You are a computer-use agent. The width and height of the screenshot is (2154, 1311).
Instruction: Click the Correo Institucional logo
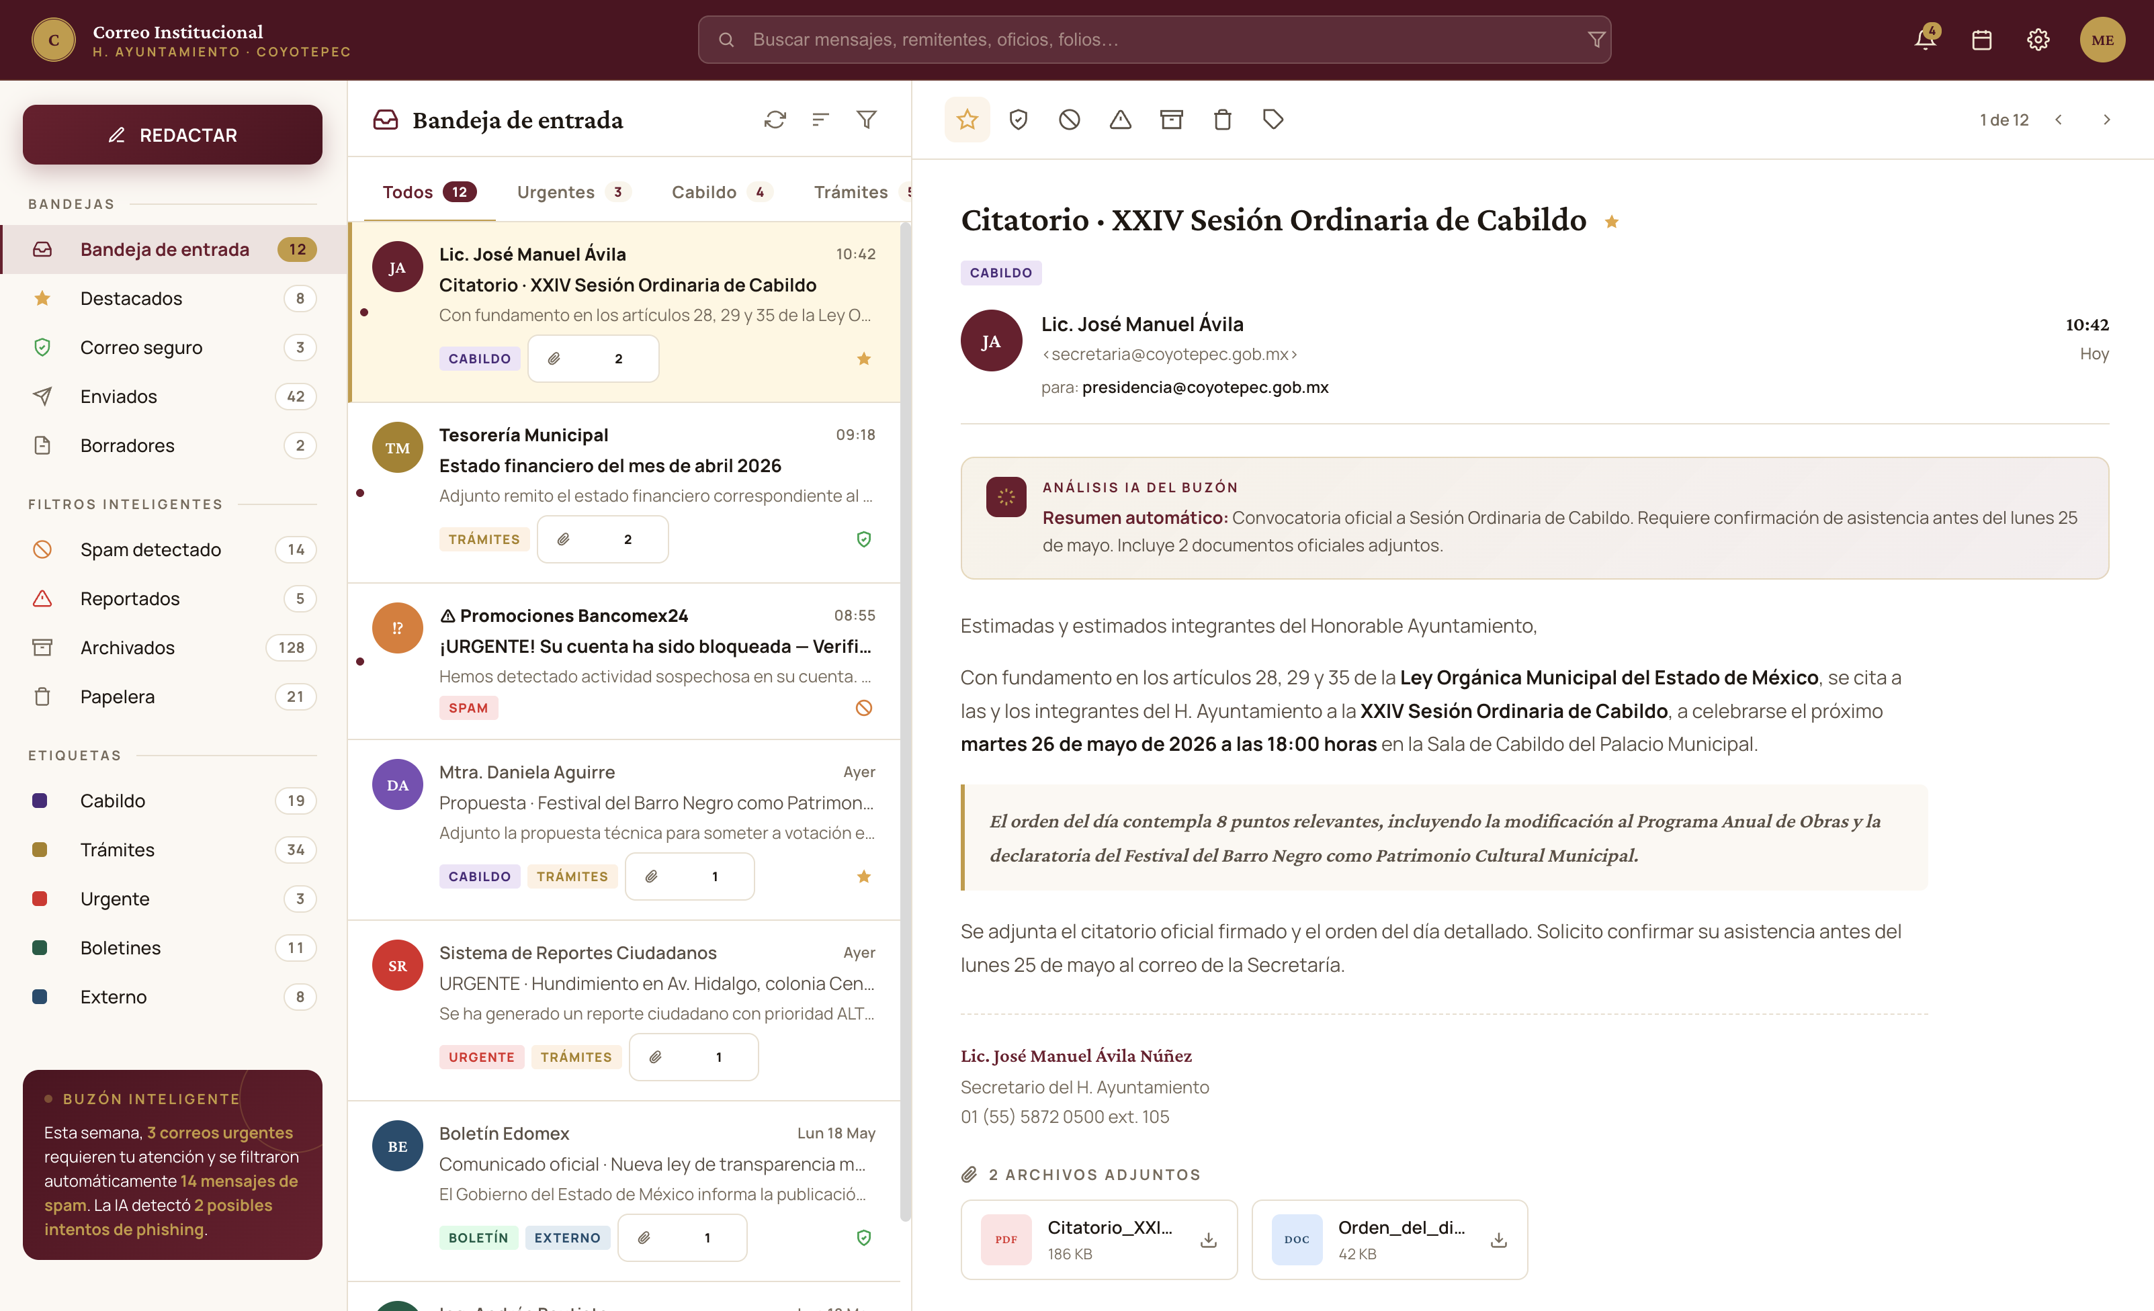click(x=53, y=40)
